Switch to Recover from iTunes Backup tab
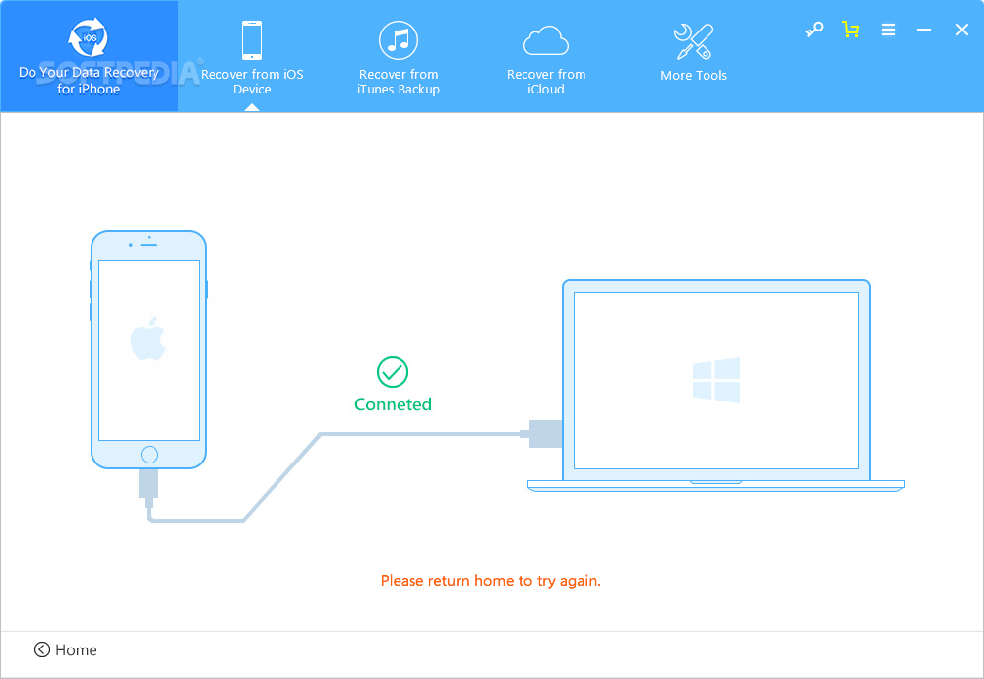The height and width of the screenshot is (679, 984). (x=399, y=82)
